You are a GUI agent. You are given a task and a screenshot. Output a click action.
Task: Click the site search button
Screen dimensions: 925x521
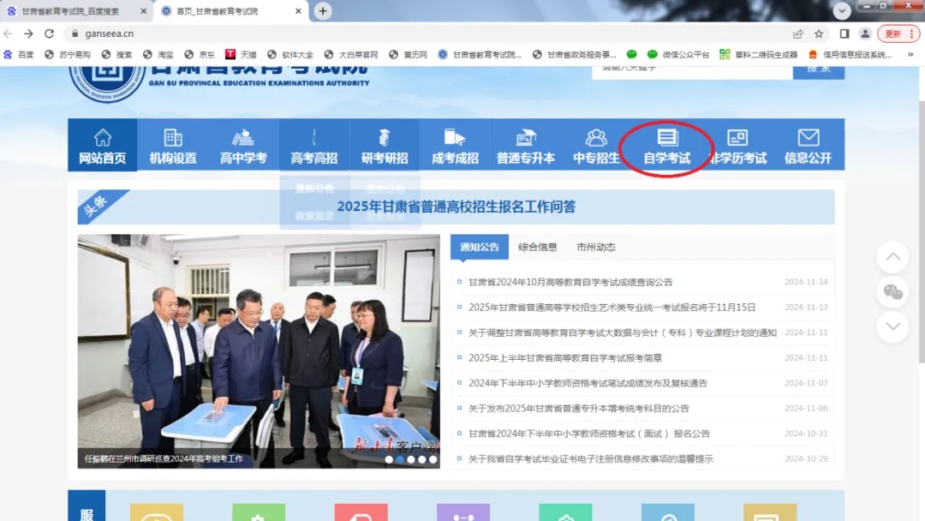[x=818, y=69]
